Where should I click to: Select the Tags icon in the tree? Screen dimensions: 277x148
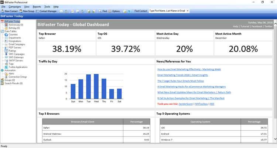pyautogui.click(x=6, y=64)
